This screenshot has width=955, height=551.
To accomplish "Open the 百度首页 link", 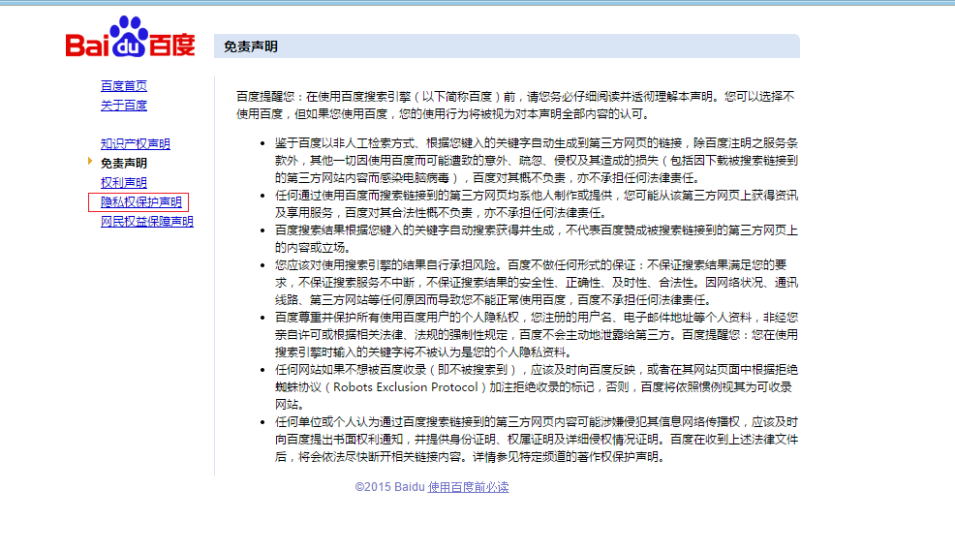I will point(124,86).
